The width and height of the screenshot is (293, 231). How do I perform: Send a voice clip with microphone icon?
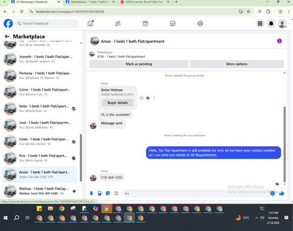tap(91, 193)
